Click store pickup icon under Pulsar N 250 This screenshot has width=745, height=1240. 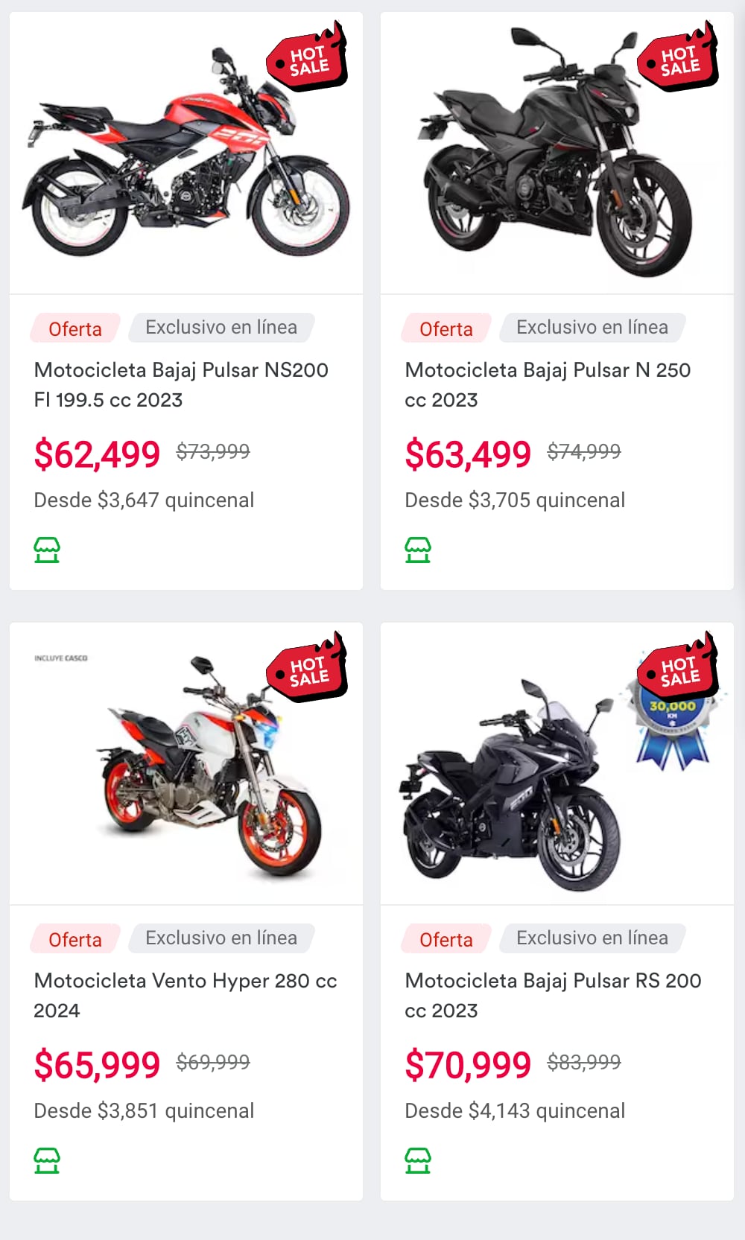(418, 550)
